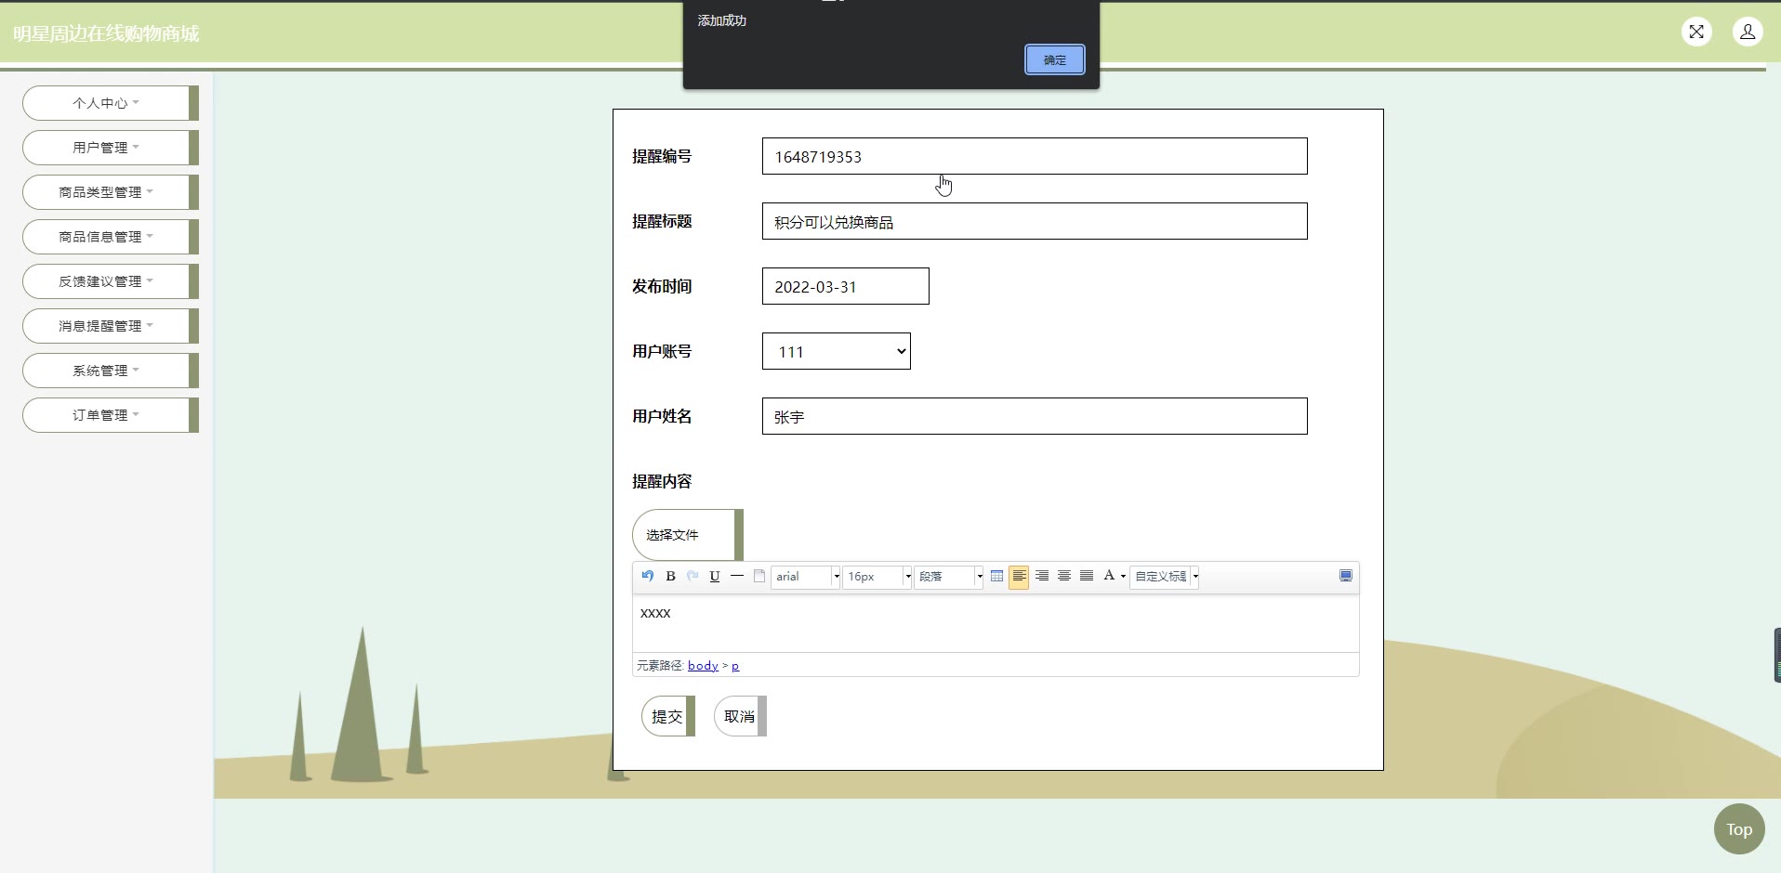This screenshot has width=1781, height=873.
Task: Expand the 消息提醒管理 sidebar menu
Action: pyautogui.click(x=111, y=326)
